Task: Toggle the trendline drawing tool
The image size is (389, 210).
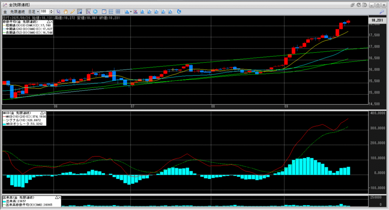Action: (80, 11)
